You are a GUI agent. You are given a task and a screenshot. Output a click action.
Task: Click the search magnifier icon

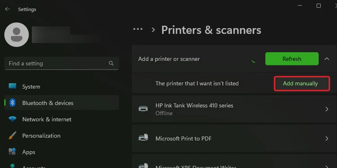(111, 63)
